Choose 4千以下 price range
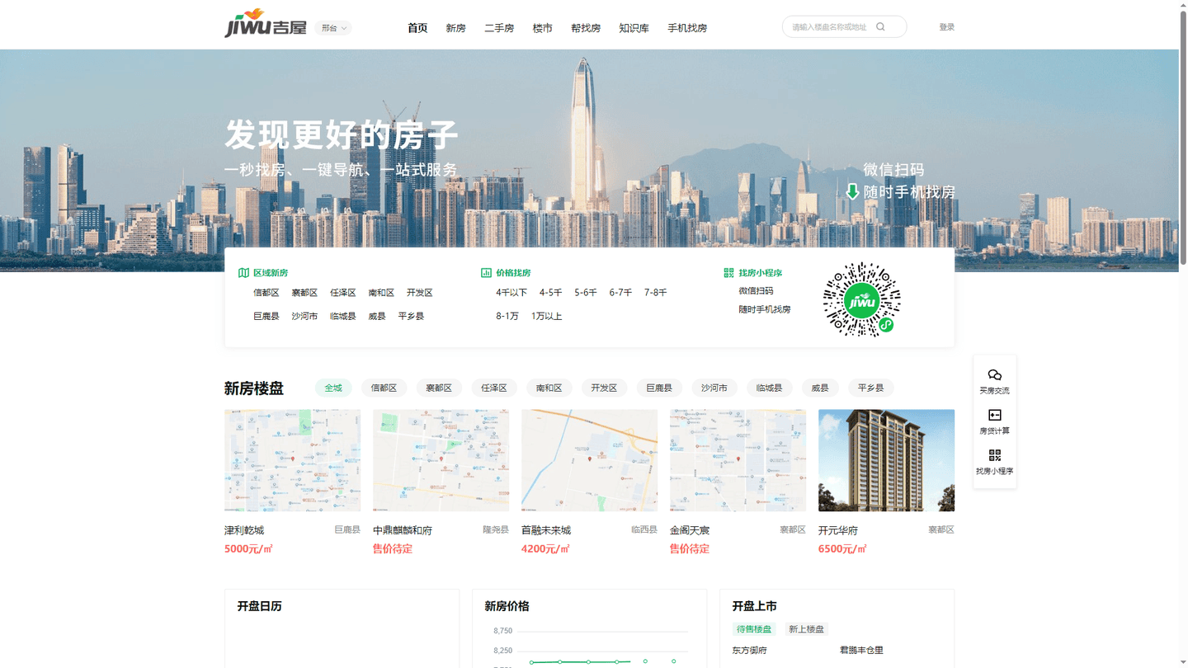The width and height of the screenshot is (1188, 668). coord(511,293)
